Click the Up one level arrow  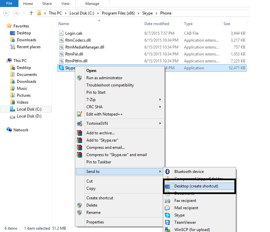31,13
